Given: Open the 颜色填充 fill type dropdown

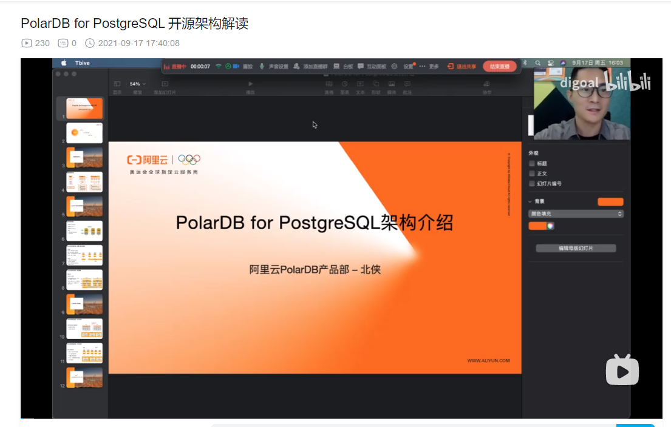Looking at the screenshot, I should pyautogui.click(x=576, y=213).
